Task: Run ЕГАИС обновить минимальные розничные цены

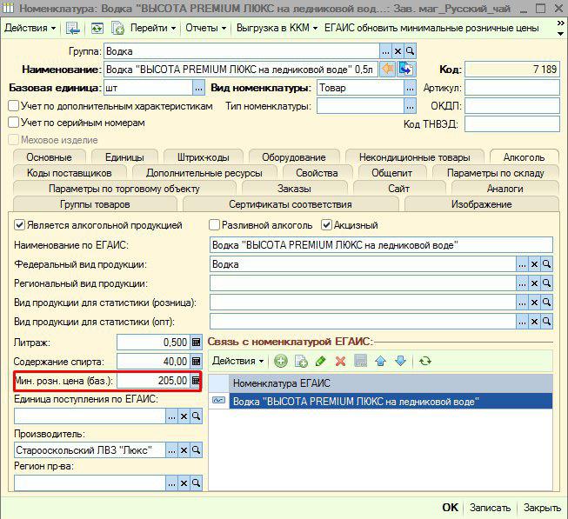Action: [x=431, y=28]
